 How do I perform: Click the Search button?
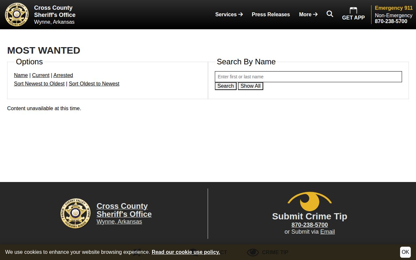(x=226, y=86)
